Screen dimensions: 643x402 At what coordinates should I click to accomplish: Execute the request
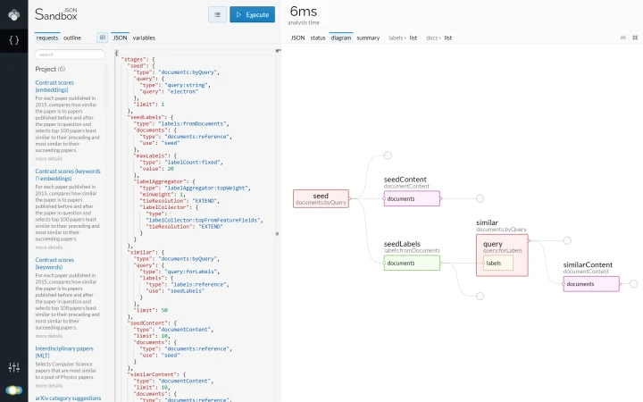click(252, 15)
